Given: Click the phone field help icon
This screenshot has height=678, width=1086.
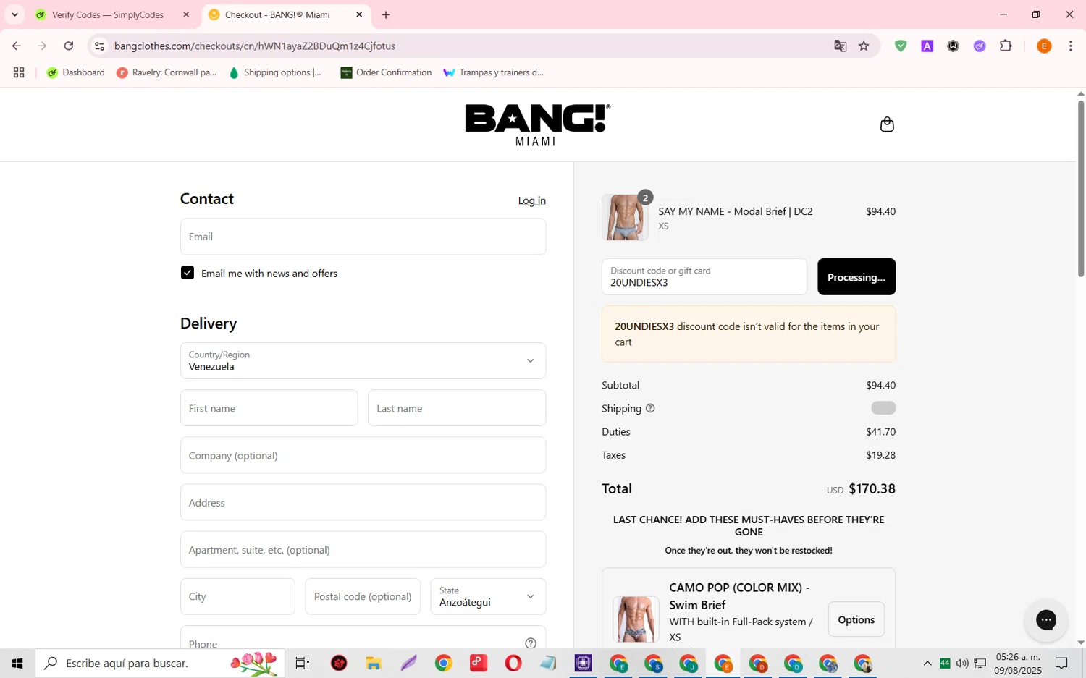Looking at the screenshot, I should coord(531,643).
